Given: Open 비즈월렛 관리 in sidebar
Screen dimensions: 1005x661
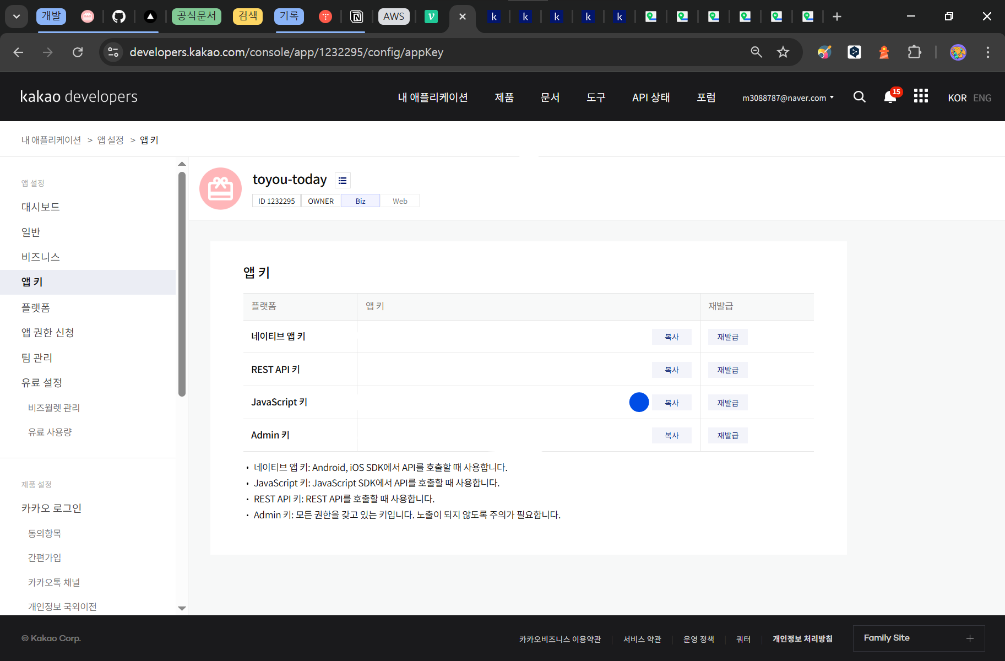Looking at the screenshot, I should pos(54,408).
